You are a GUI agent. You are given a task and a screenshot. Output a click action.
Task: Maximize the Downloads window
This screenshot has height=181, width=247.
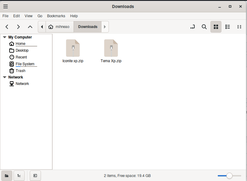click(x=230, y=6)
